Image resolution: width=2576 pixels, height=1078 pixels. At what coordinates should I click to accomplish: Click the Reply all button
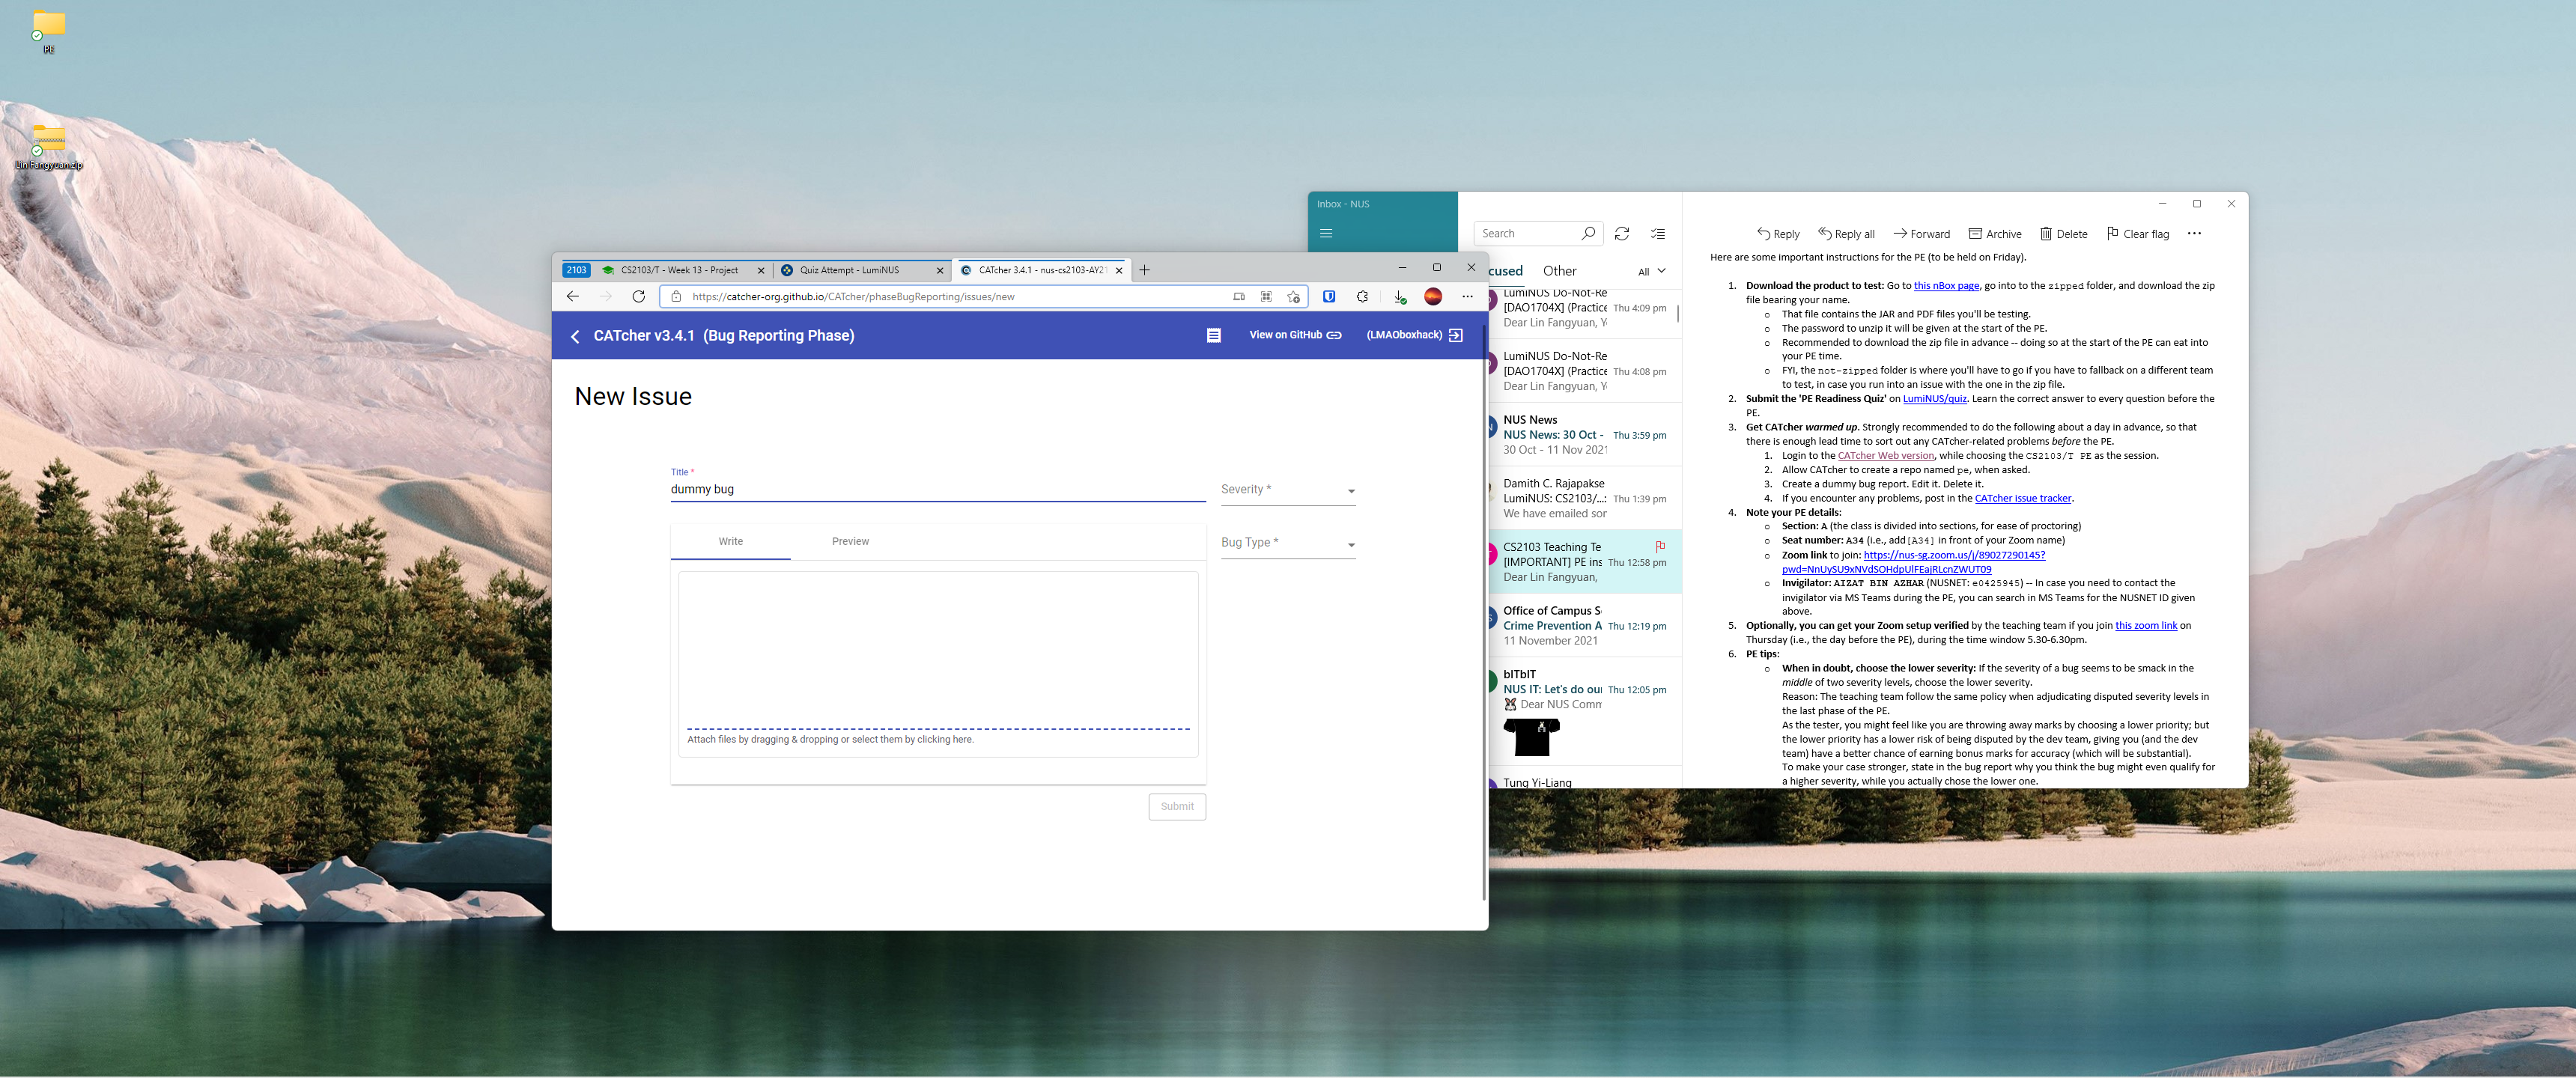(x=1845, y=234)
